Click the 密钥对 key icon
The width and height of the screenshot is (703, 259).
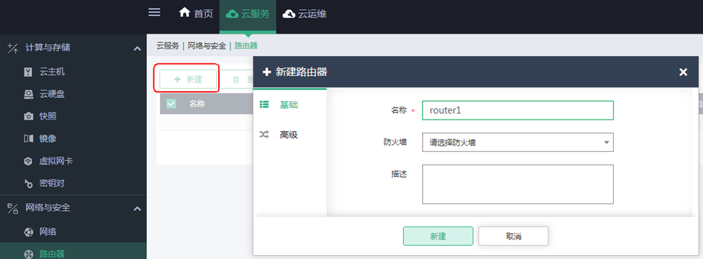pos(28,183)
